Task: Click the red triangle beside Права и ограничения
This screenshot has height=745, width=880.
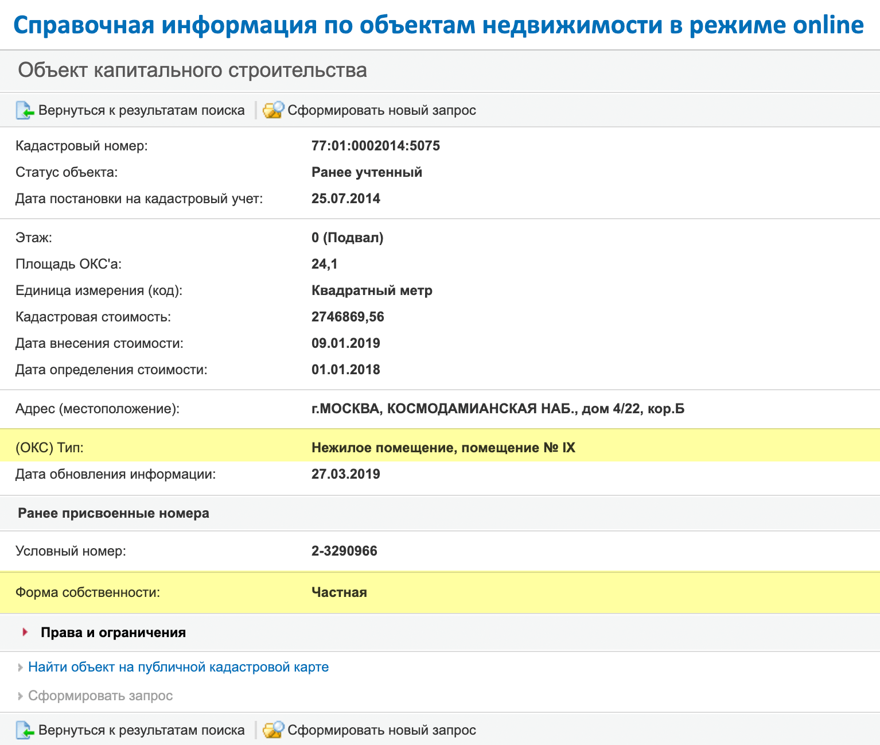Action: click(25, 632)
